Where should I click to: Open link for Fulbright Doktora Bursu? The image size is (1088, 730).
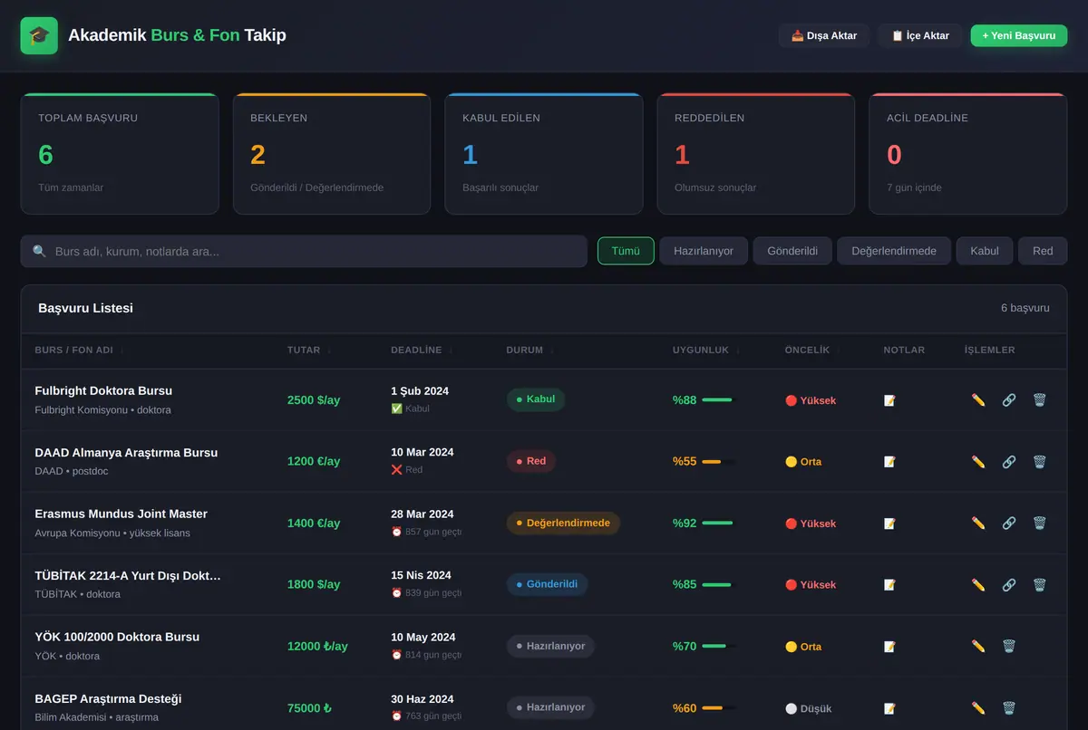tap(1009, 399)
